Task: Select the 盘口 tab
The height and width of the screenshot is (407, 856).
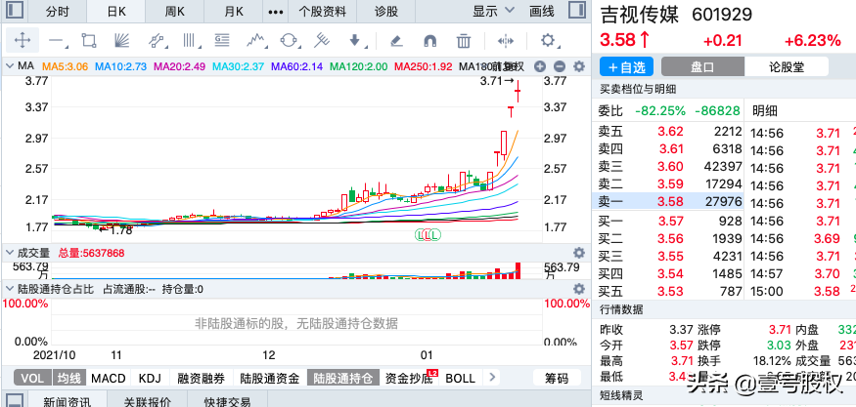Action: 702,67
